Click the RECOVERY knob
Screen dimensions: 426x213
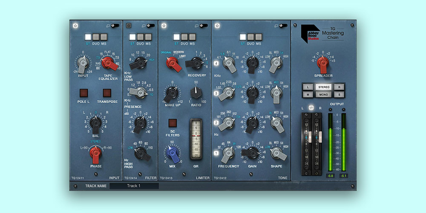[195, 63]
